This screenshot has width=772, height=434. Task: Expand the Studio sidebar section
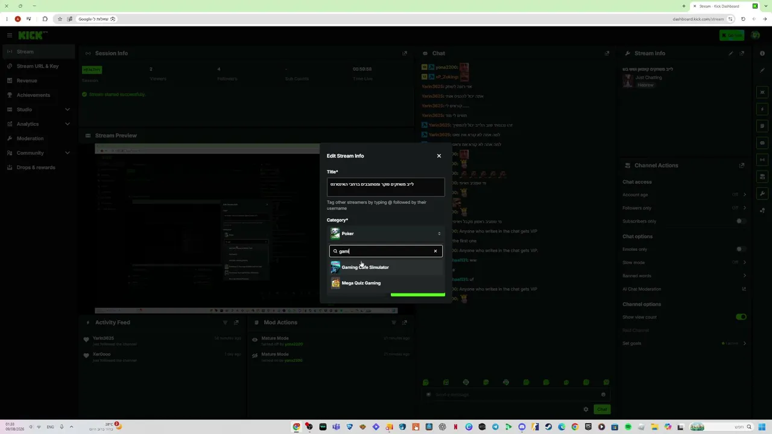point(39,110)
